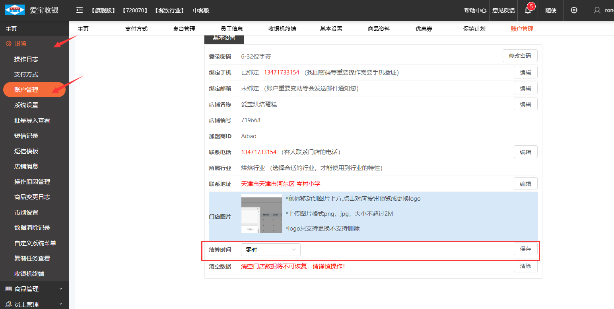Expand the 员工管理 menu chevron

(x=61, y=304)
